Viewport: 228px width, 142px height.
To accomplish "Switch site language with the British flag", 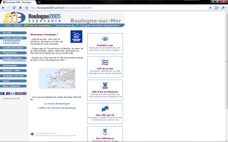I will click(20, 93).
